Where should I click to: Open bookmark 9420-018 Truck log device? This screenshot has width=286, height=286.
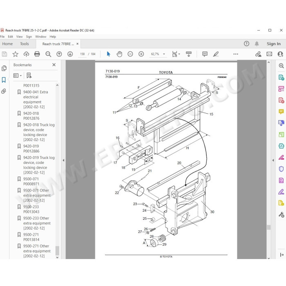[x=39, y=132]
